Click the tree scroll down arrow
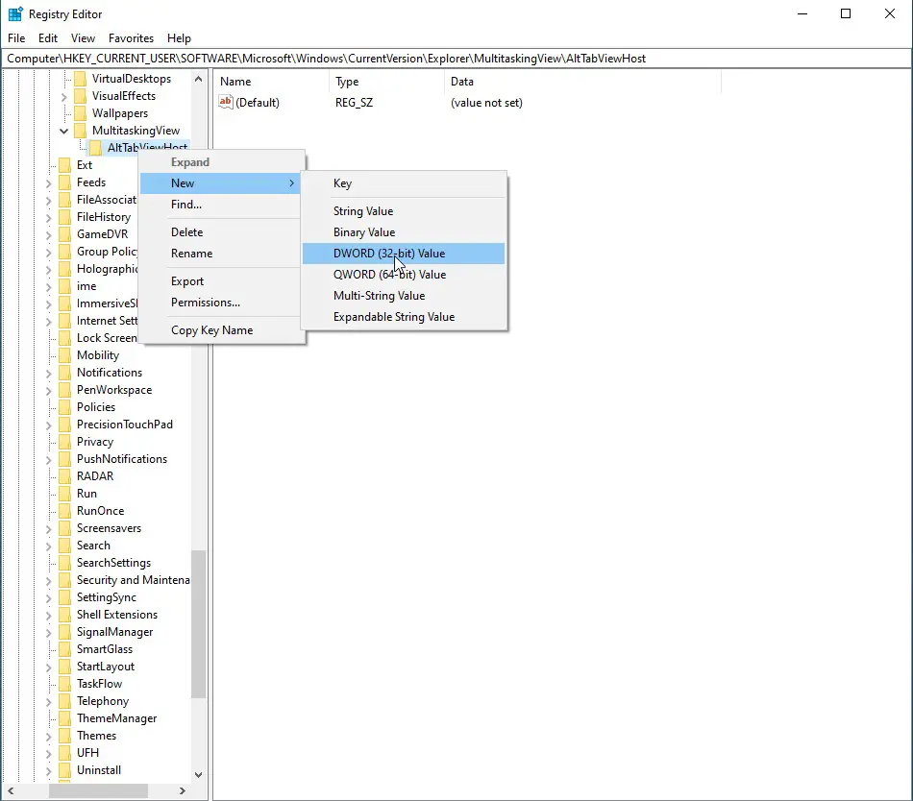Viewport: 913px width, 801px height. pos(199,774)
